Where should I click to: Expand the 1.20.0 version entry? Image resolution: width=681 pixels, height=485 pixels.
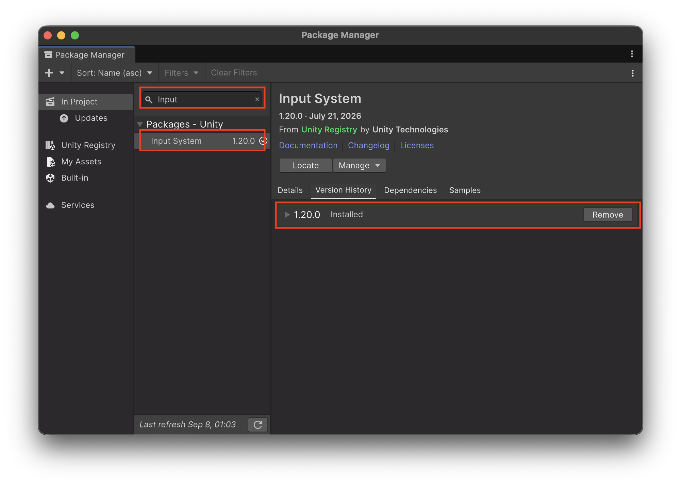tap(287, 215)
